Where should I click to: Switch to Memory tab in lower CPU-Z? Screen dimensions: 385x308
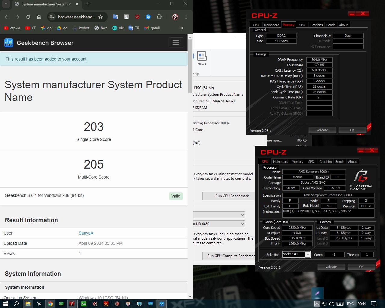pyautogui.click(x=297, y=162)
